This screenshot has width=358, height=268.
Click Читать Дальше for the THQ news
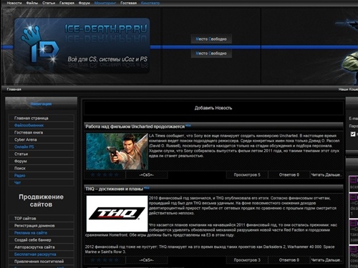click(x=326, y=260)
